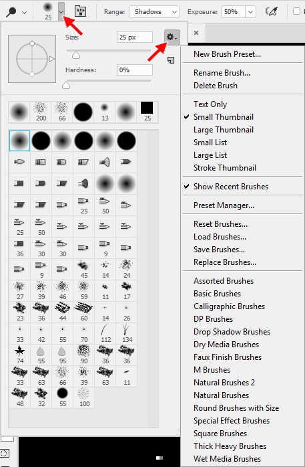This screenshot has width=305, height=467.
Task: Select the spatter brush 200 in recents
Action: (x=41, y=112)
